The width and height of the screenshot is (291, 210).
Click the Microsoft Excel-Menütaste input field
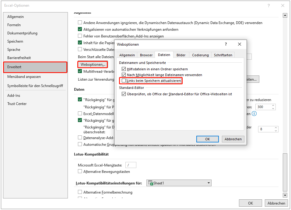131,165
